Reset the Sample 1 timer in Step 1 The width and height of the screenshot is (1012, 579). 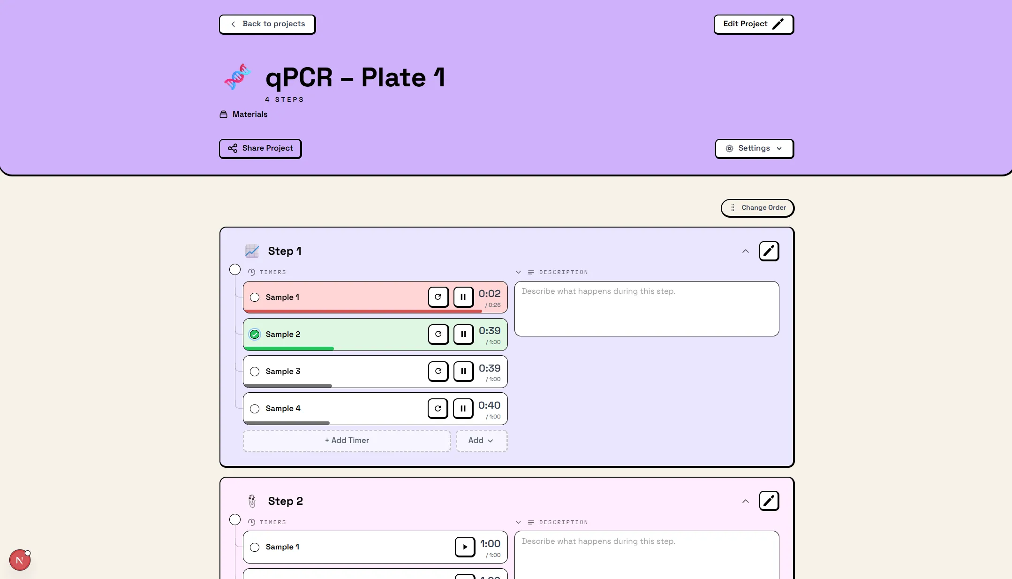tap(438, 297)
